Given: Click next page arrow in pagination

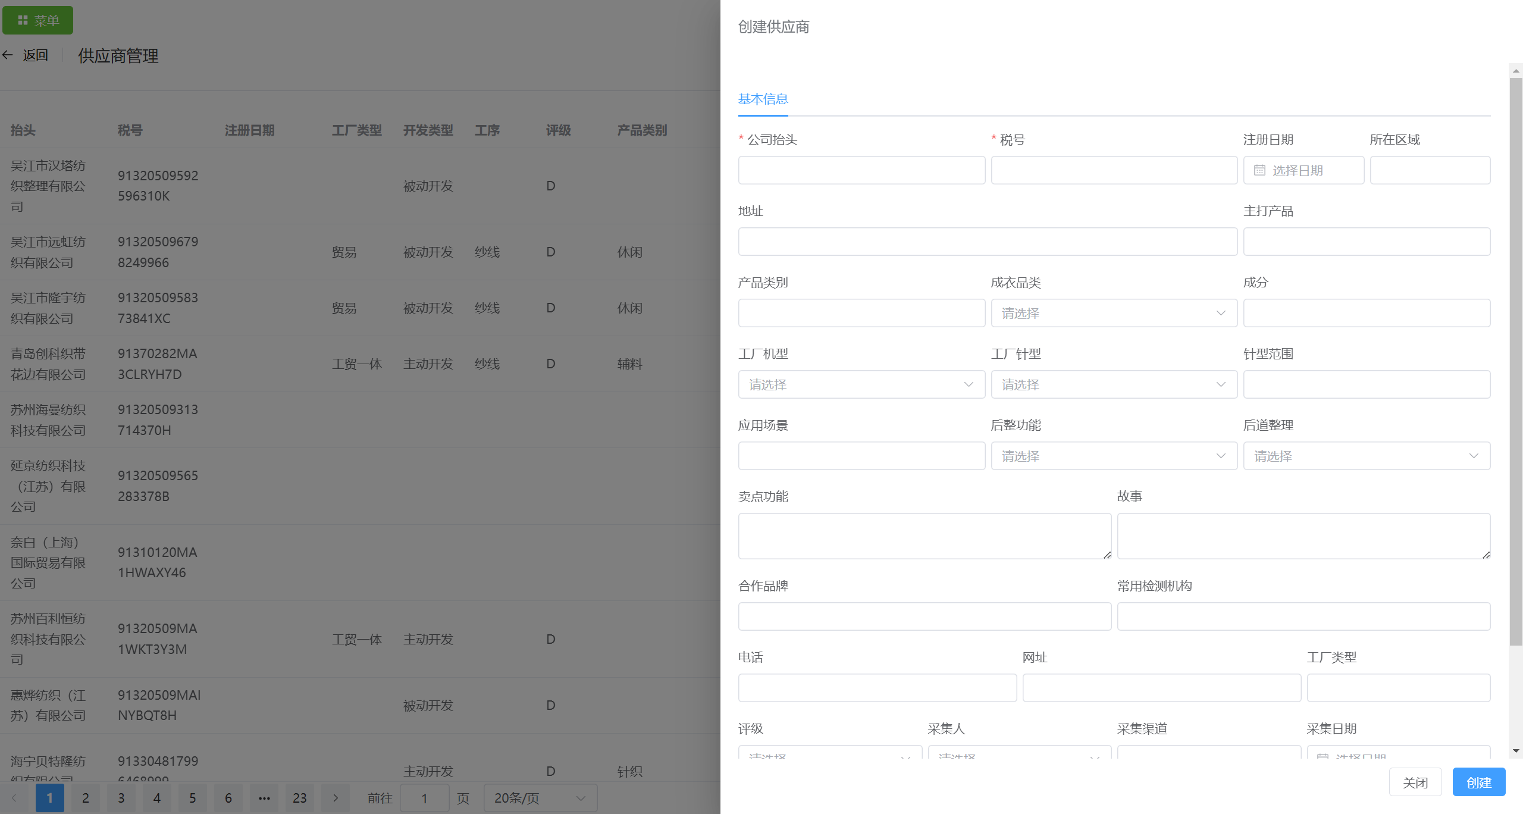Looking at the screenshot, I should [x=336, y=798].
